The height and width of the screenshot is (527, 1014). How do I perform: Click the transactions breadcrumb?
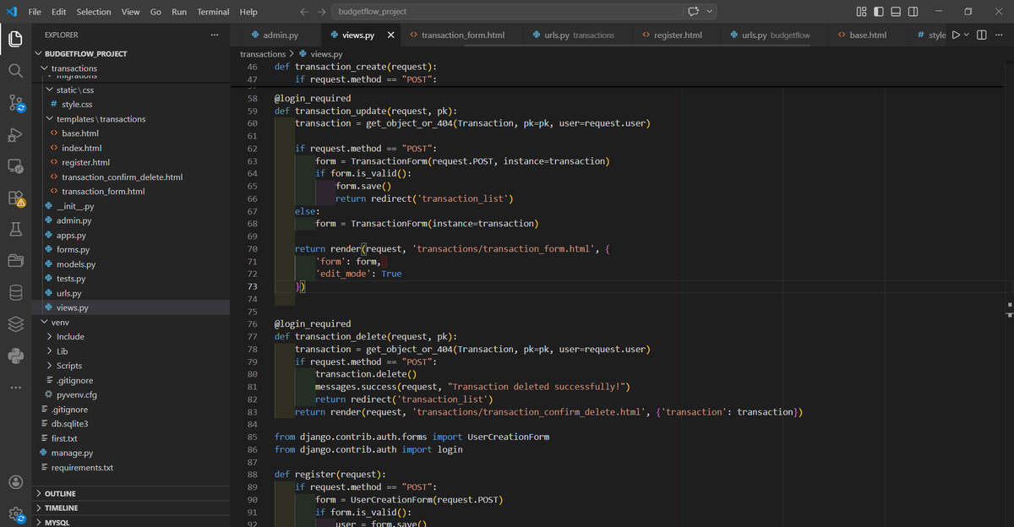(263, 54)
